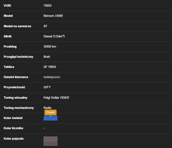172x148 pixels.
Task: Click the Radio mechanical tuning value
Action: 47,108
